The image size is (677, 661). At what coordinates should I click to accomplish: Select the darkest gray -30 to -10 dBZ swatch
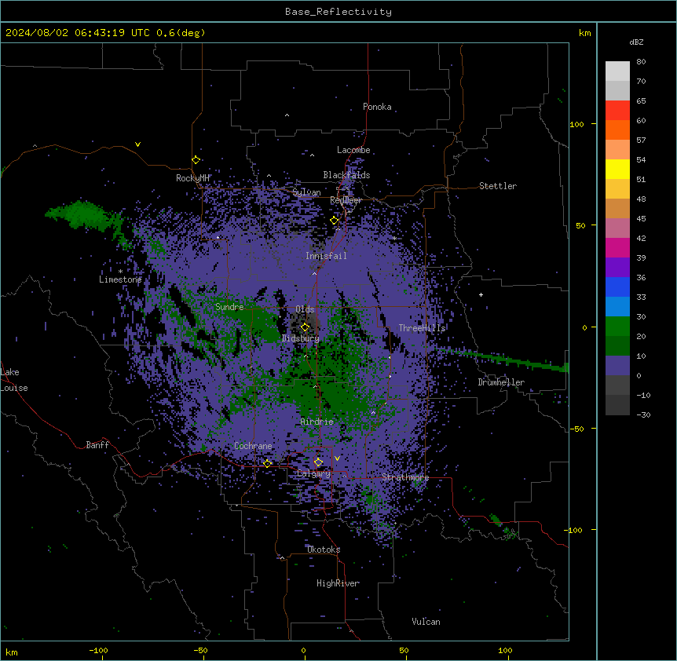(617, 405)
